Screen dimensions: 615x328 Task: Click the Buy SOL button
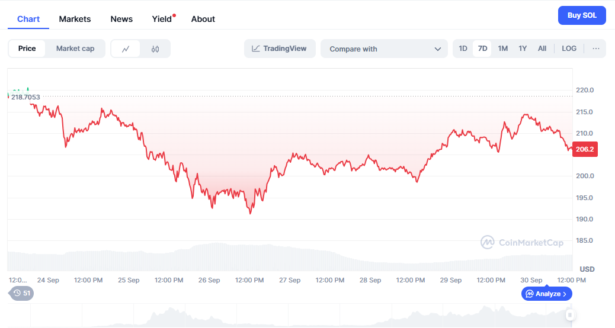[x=582, y=15]
